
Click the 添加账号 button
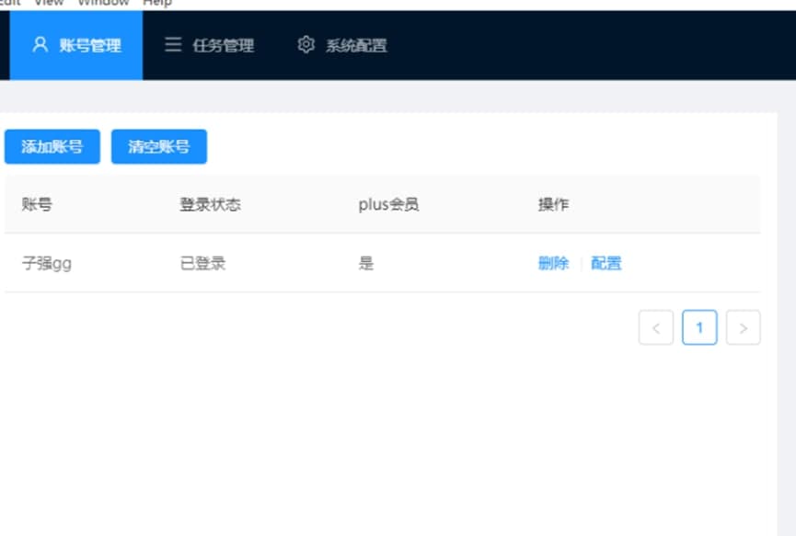tap(52, 146)
